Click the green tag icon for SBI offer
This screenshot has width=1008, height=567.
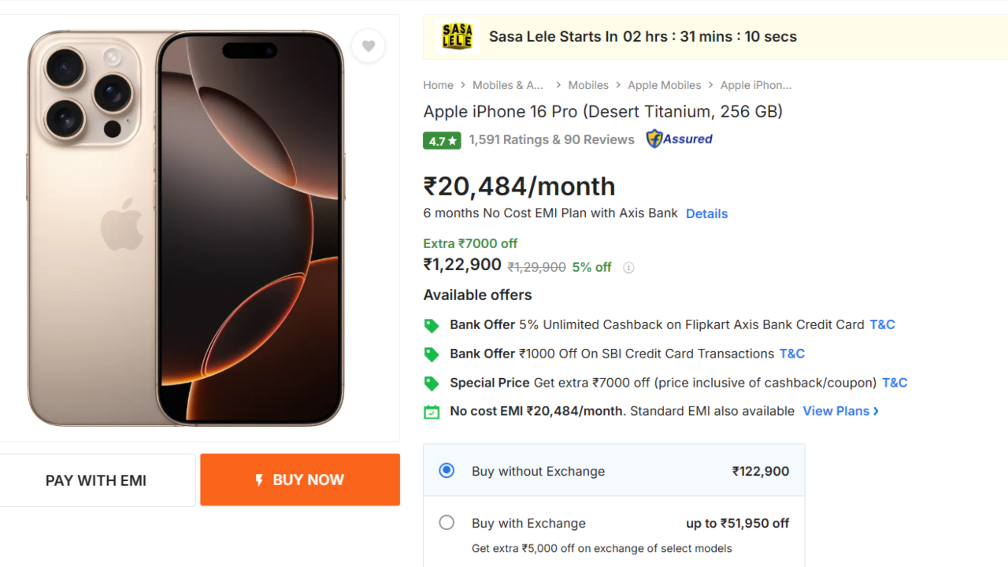432,354
